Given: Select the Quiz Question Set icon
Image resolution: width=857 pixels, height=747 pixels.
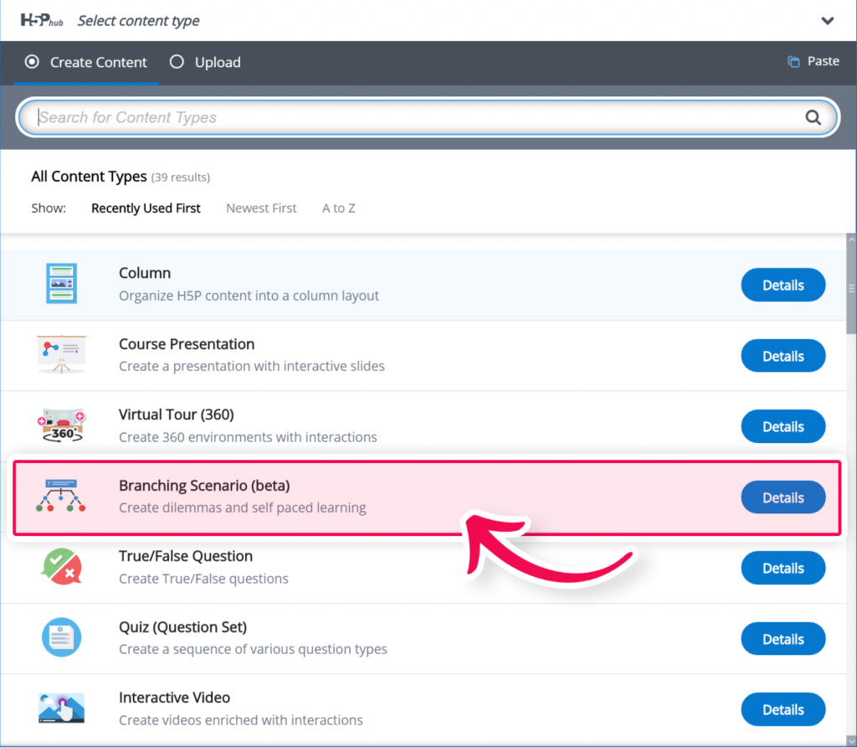Looking at the screenshot, I should [x=61, y=637].
